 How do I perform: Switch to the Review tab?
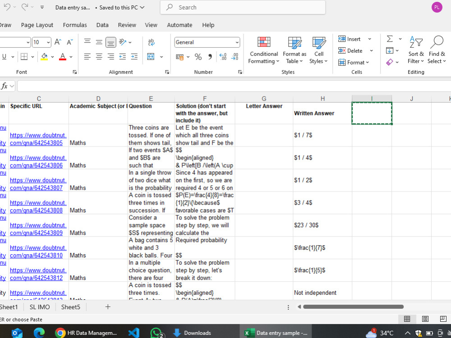coord(127,25)
